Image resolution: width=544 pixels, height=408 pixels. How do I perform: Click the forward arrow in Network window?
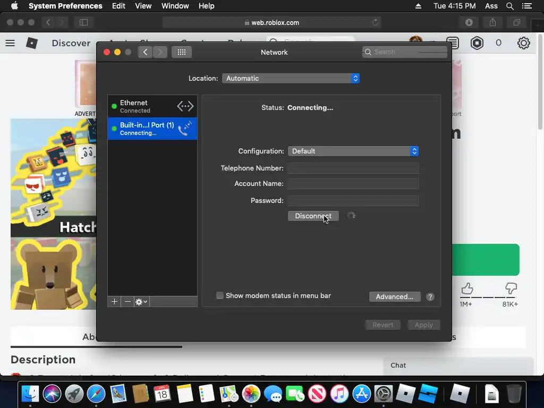160,52
